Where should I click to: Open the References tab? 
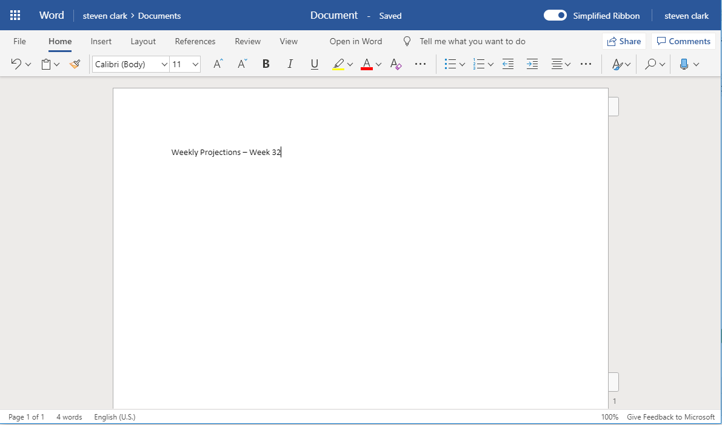point(195,41)
